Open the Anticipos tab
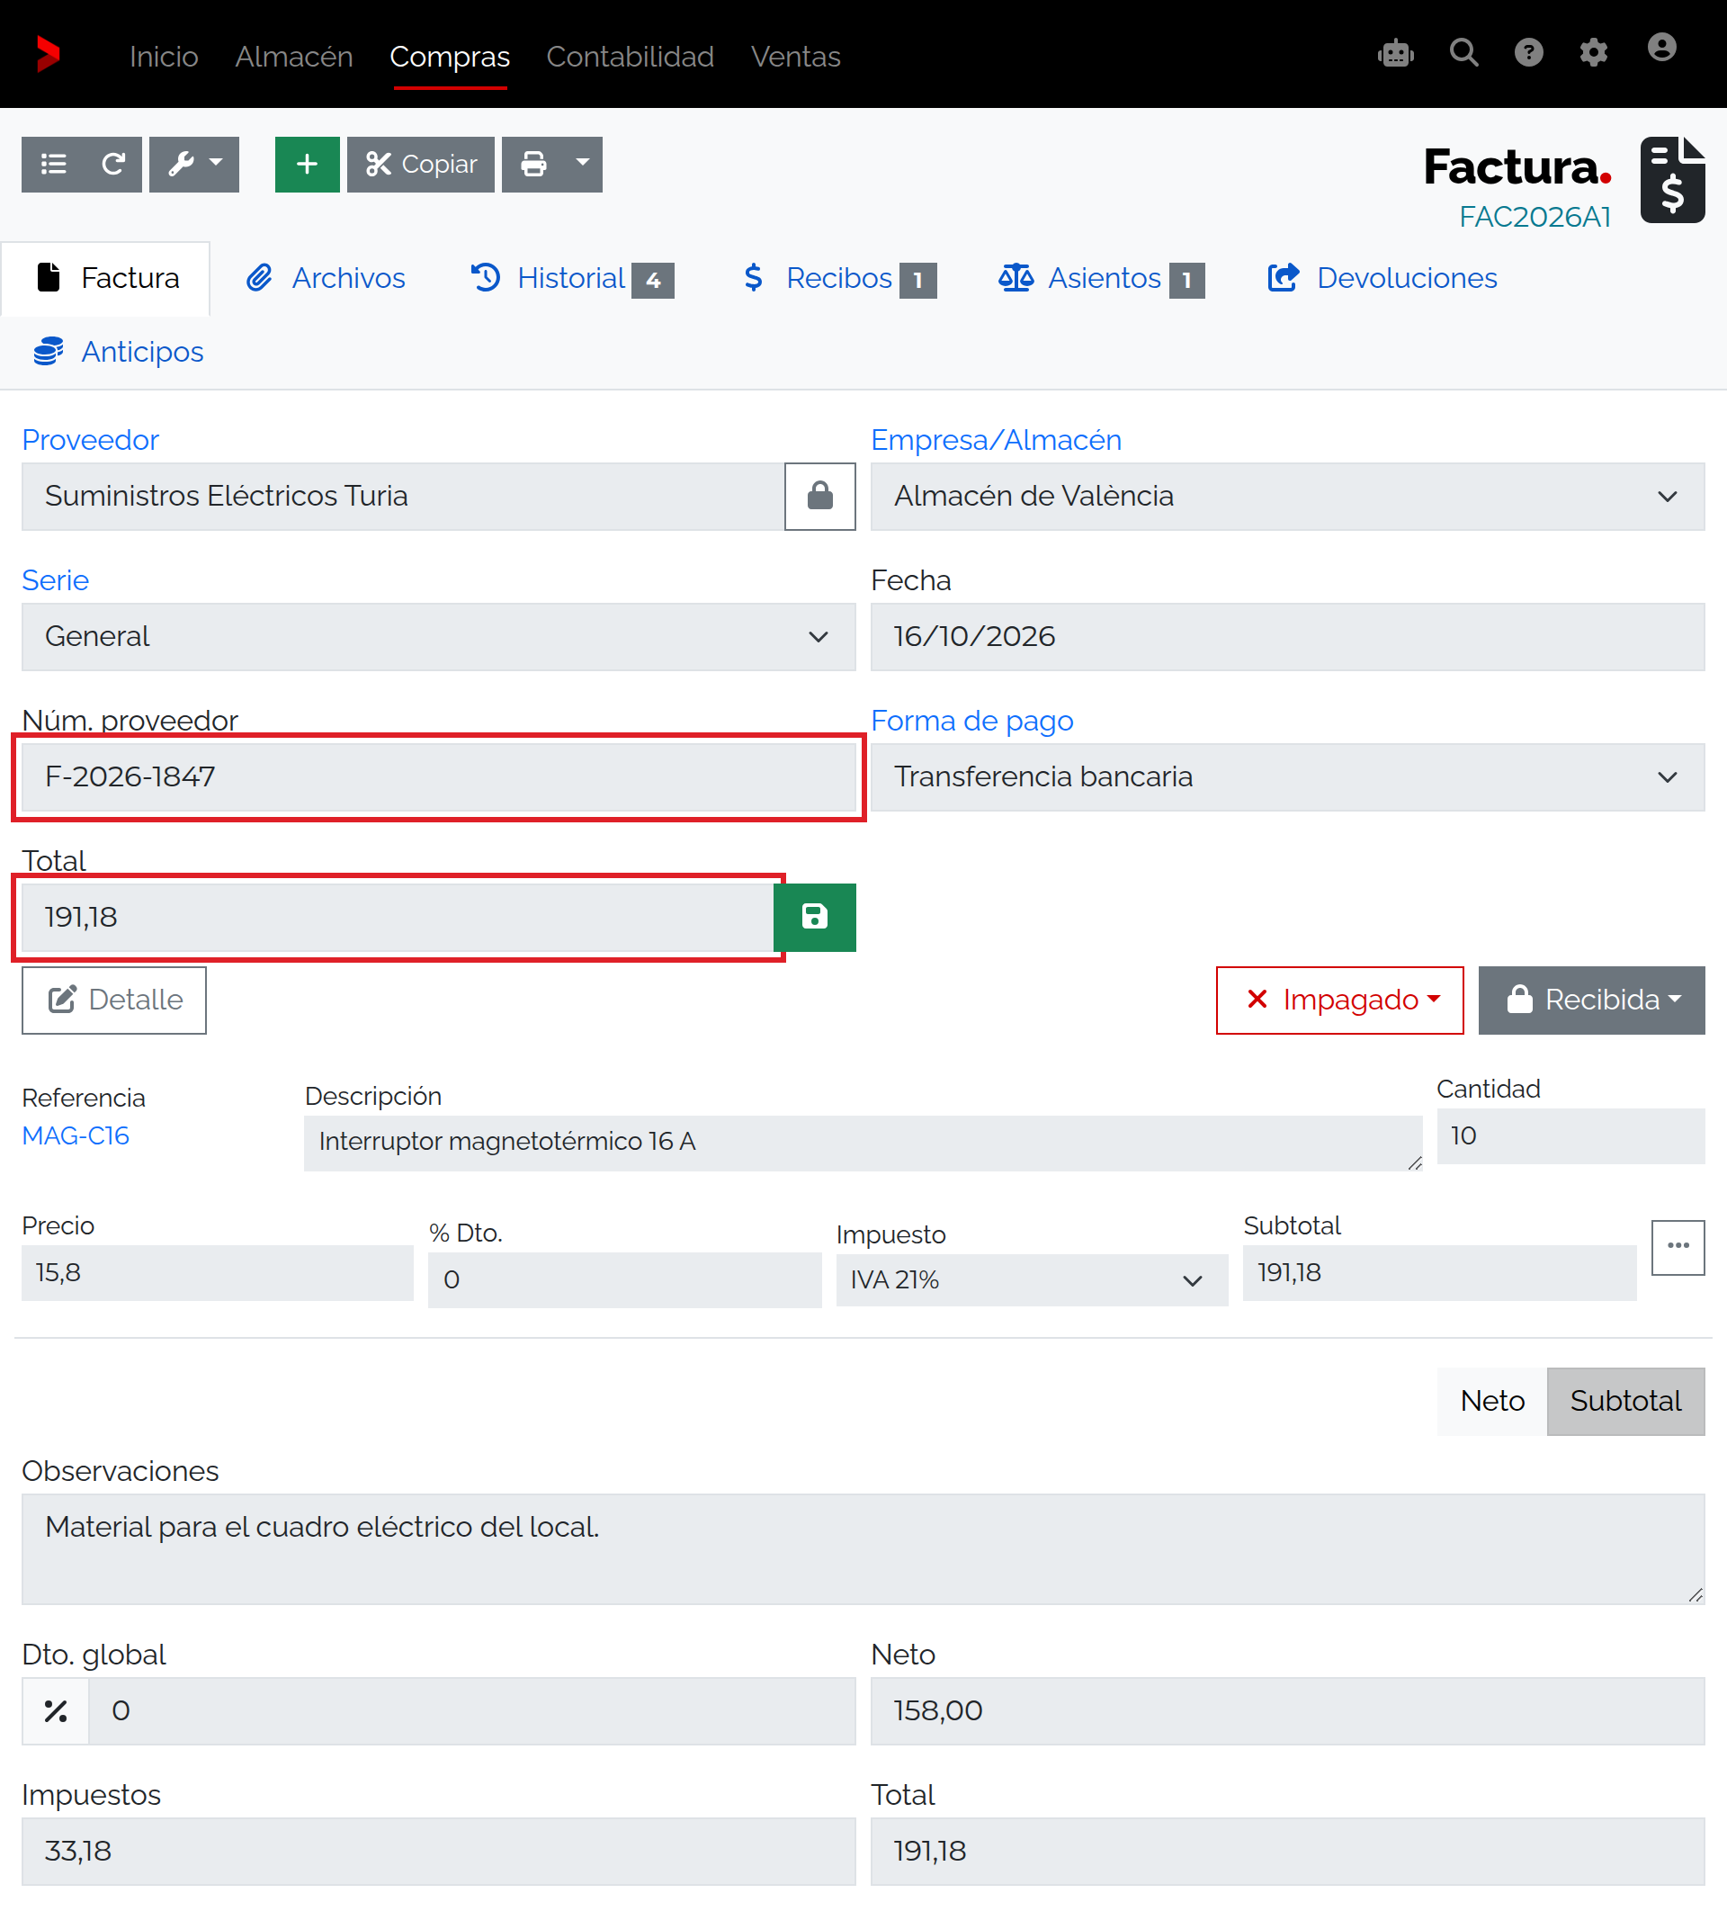 (120, 351)
